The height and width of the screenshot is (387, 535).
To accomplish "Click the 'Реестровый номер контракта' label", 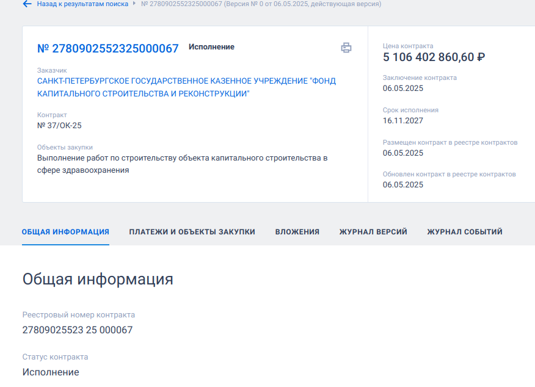I will (78, 315).
